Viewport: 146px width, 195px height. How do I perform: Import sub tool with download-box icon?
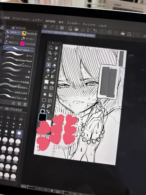point(13,103)
